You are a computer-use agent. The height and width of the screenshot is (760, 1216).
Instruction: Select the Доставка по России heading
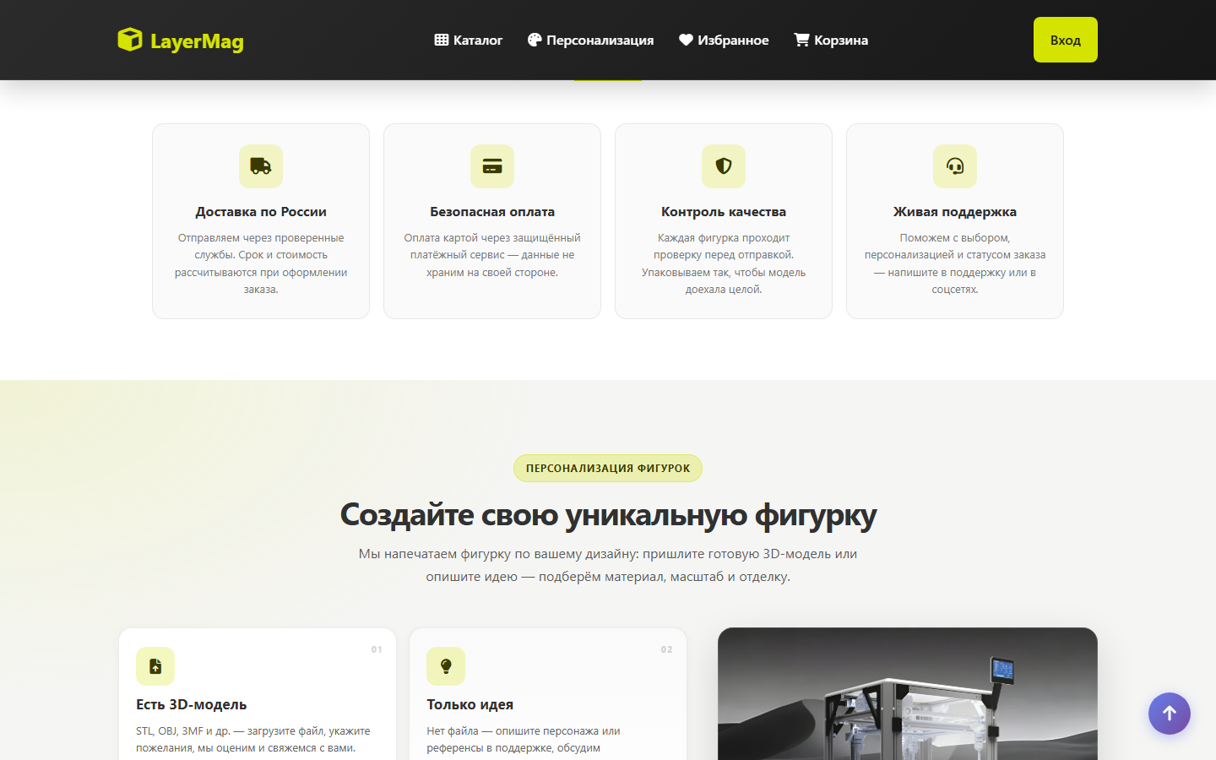coord(261,212)
